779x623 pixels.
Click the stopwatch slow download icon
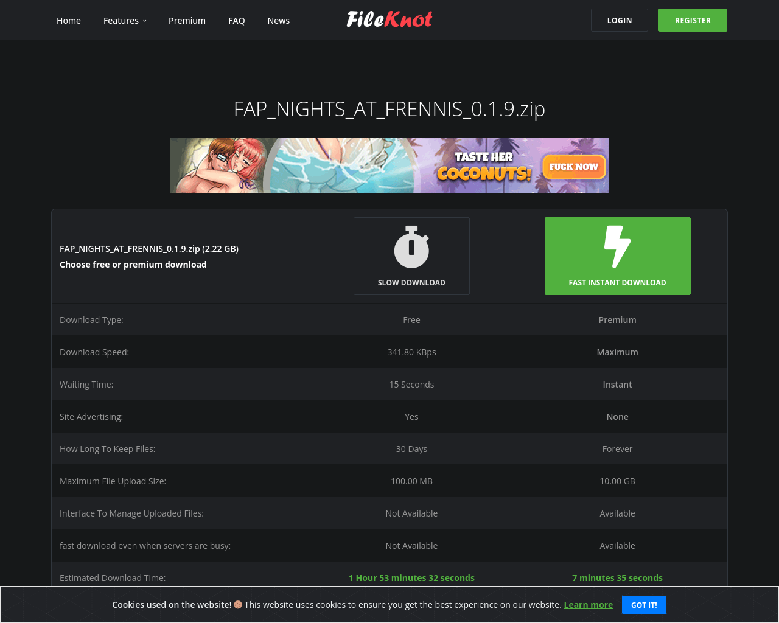(x=411, y=247)
